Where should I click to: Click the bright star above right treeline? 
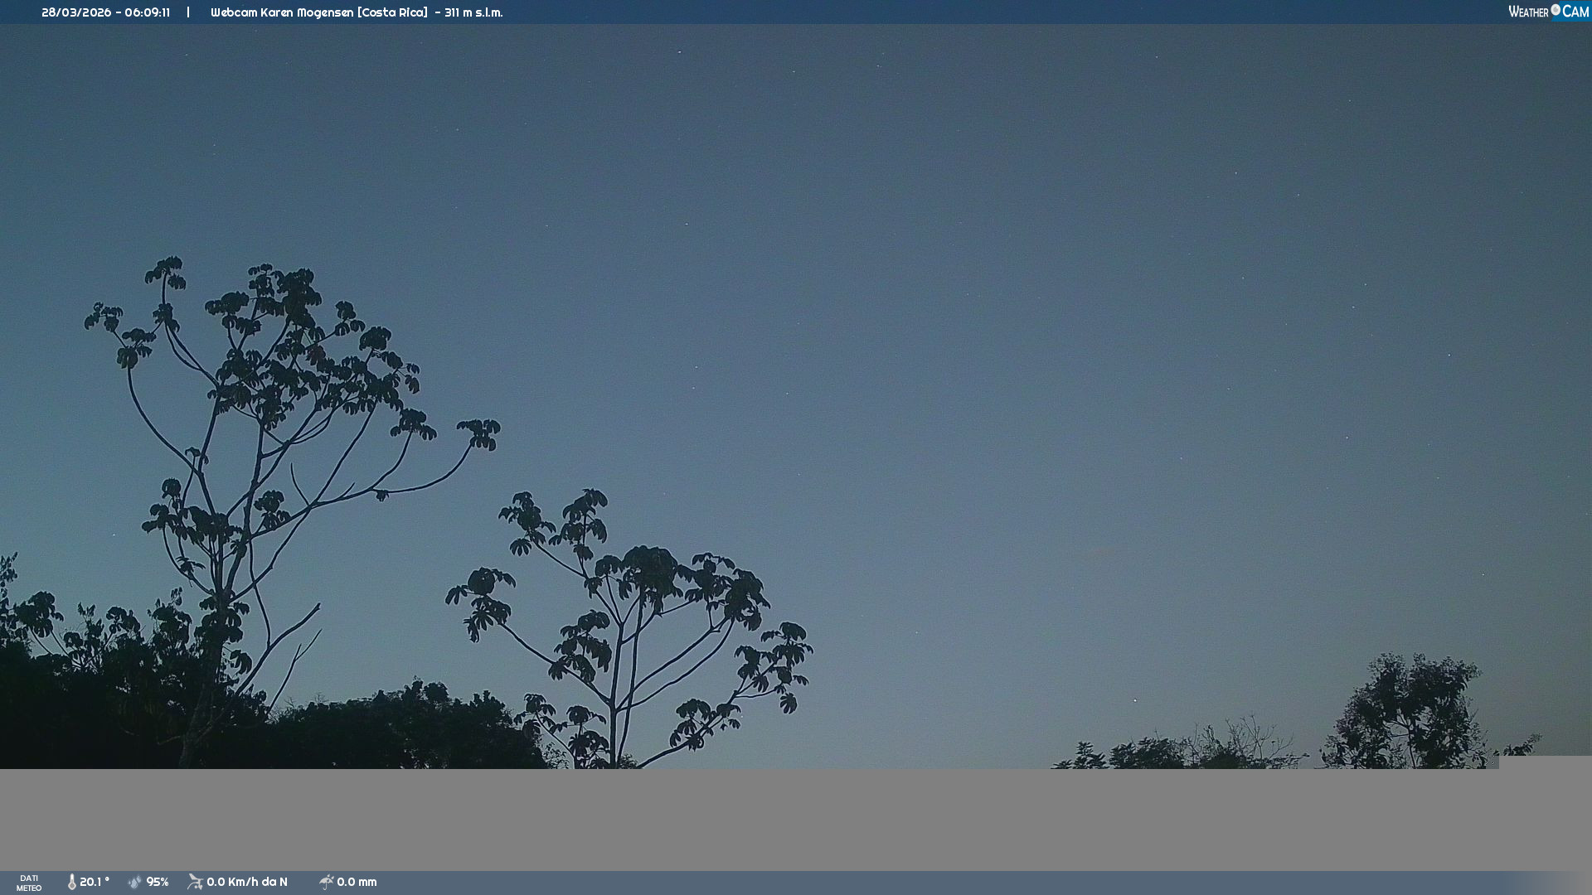tap(1135, 700)
